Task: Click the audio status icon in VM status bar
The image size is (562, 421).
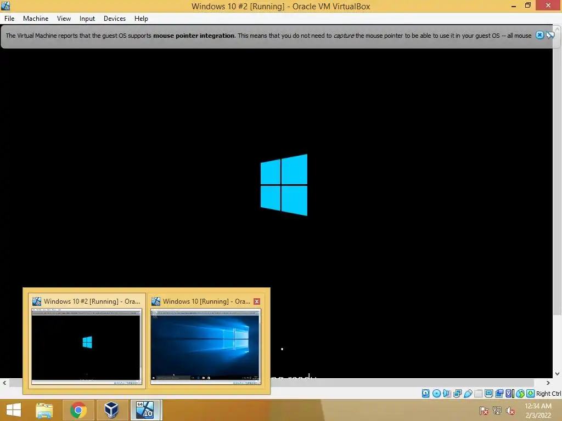Action: pos(447,394)
